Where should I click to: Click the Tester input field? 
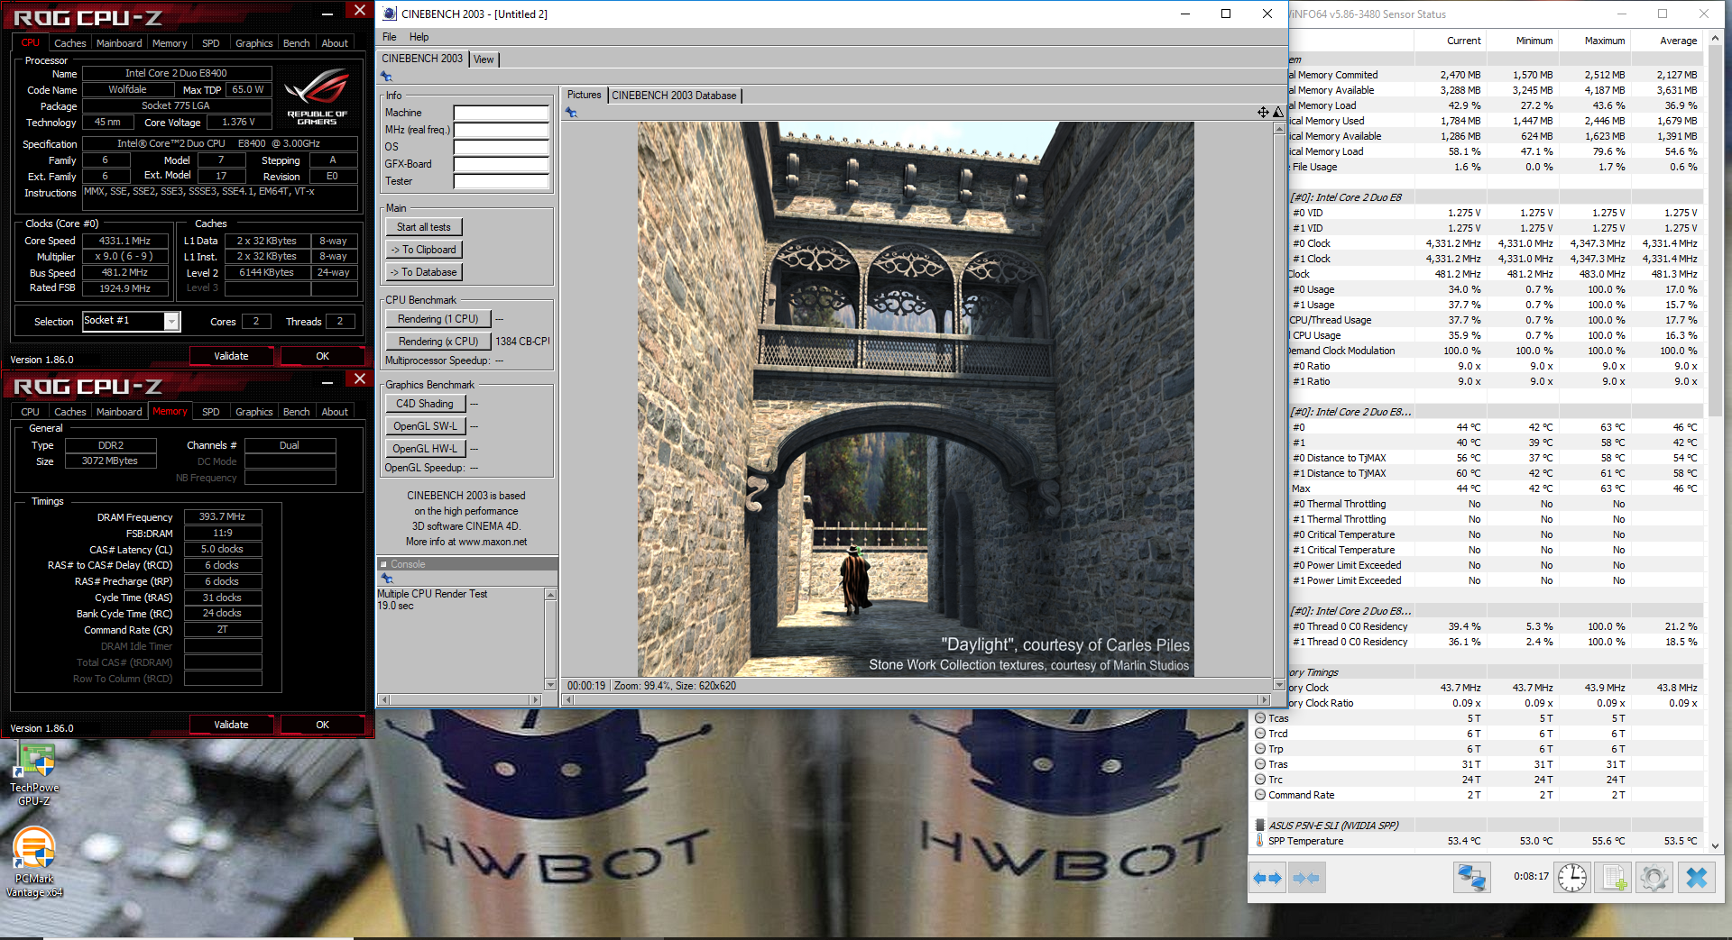[501, 181]
